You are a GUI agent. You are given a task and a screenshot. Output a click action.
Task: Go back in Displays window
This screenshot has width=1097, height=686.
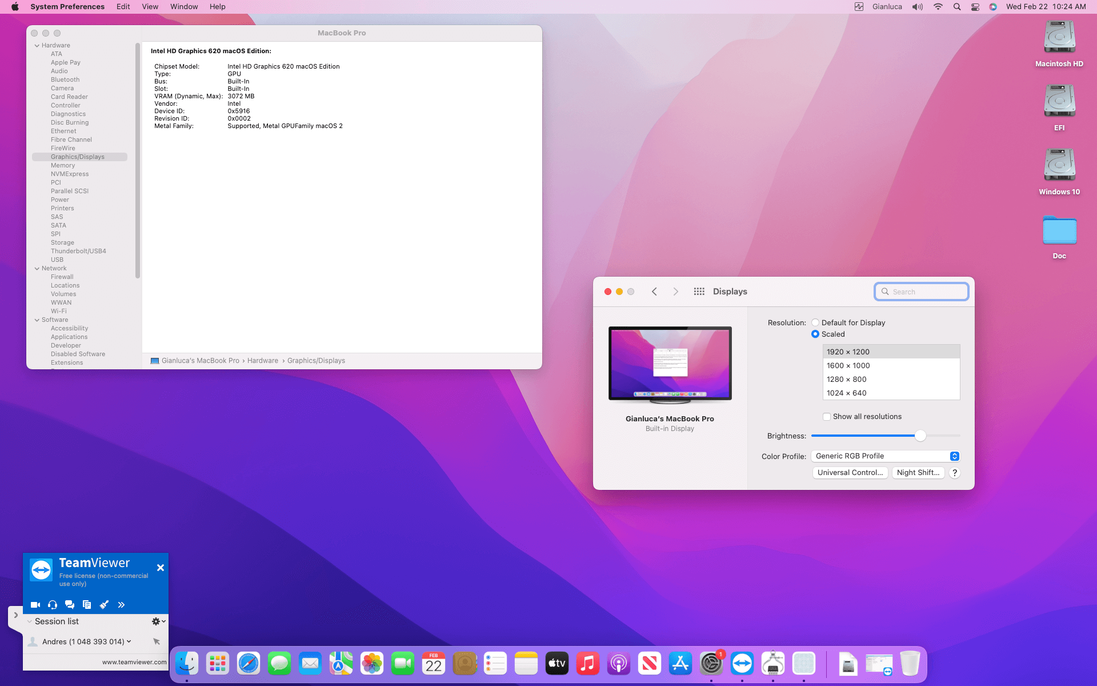tap(654, 292)
